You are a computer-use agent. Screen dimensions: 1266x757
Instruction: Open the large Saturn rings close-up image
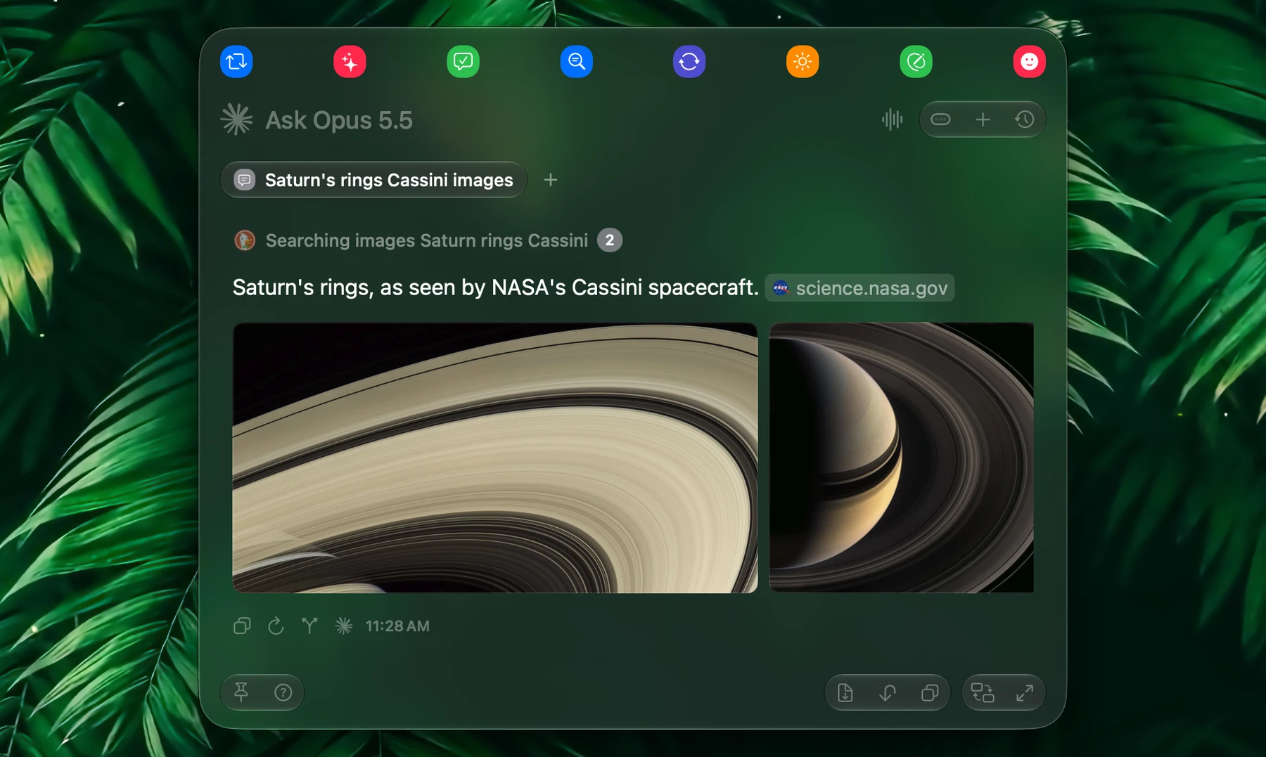point(495,458)
